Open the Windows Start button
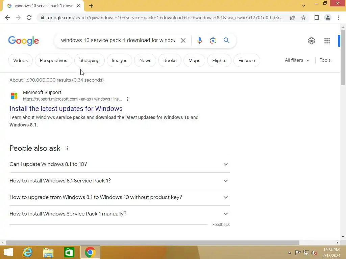346x259 pixels. pyautogui.click(x=8, y=252)
